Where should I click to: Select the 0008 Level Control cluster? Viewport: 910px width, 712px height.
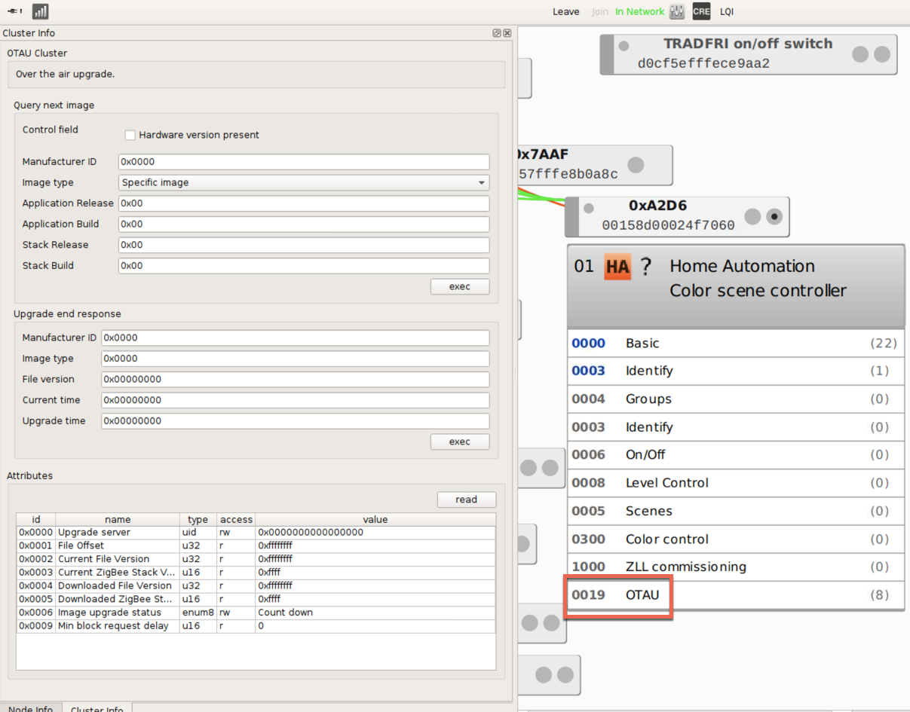[735, 482]
